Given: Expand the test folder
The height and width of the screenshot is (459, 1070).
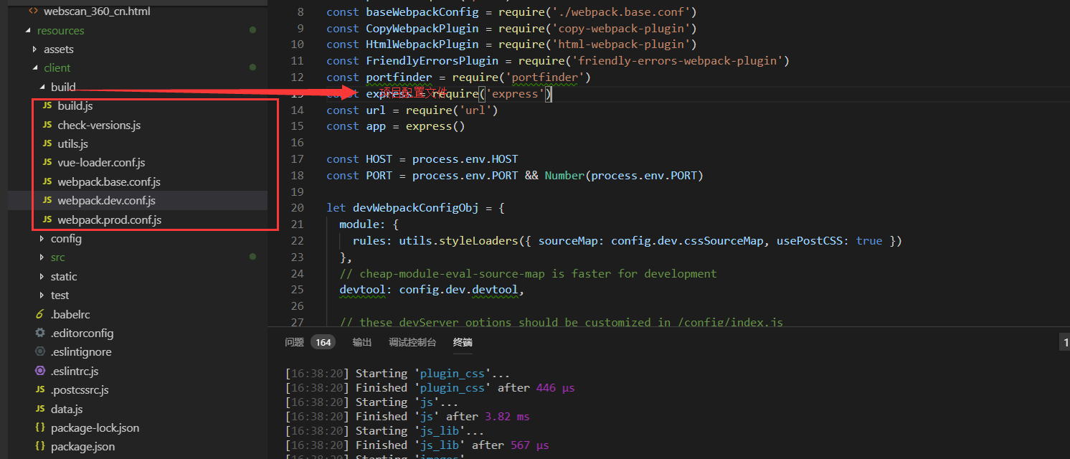Looking at the screenshot, I should 42,295.
